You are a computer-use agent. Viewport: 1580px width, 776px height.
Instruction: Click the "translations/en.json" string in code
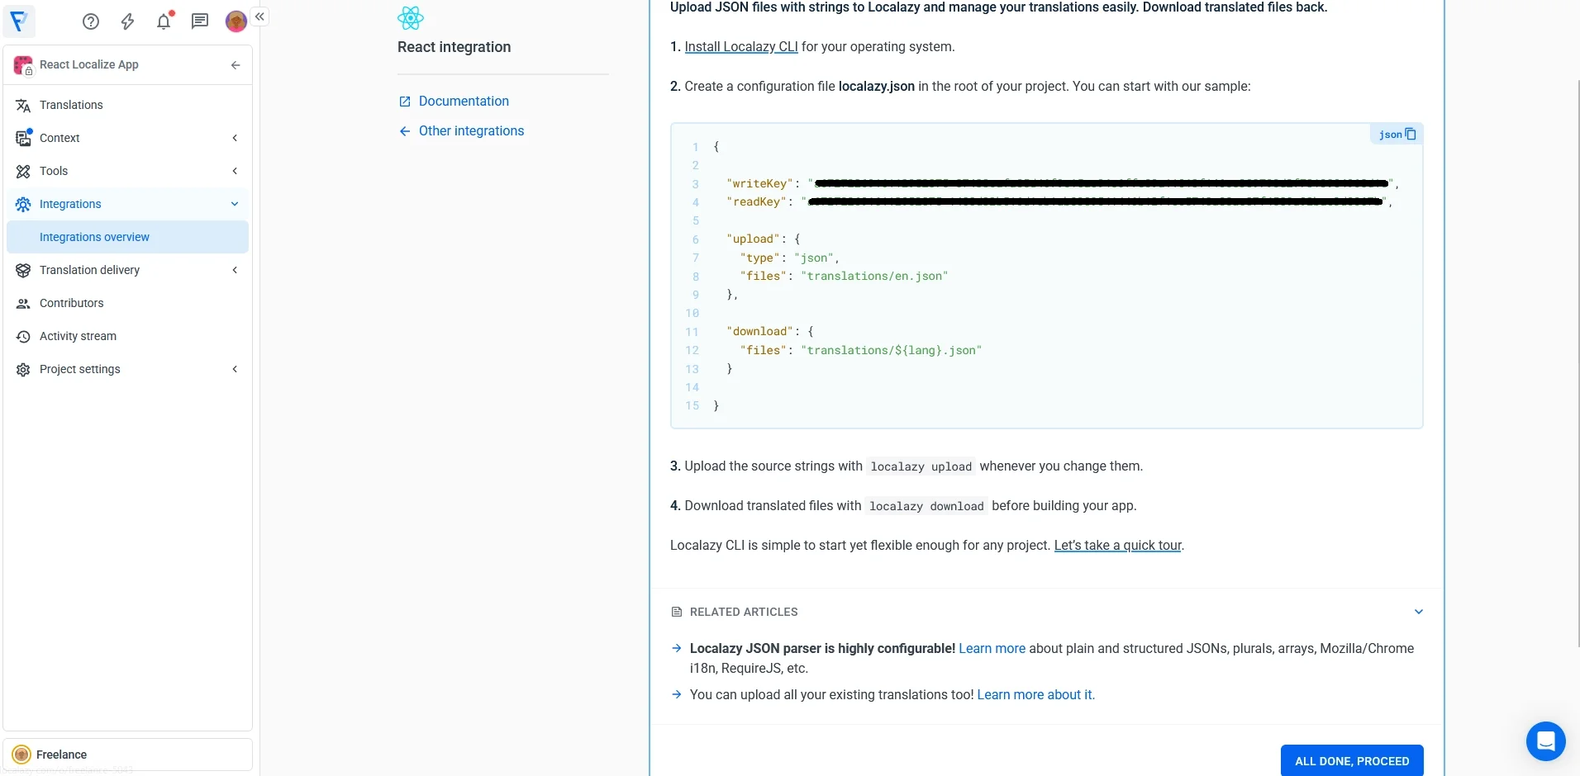[x=874, y=277]
